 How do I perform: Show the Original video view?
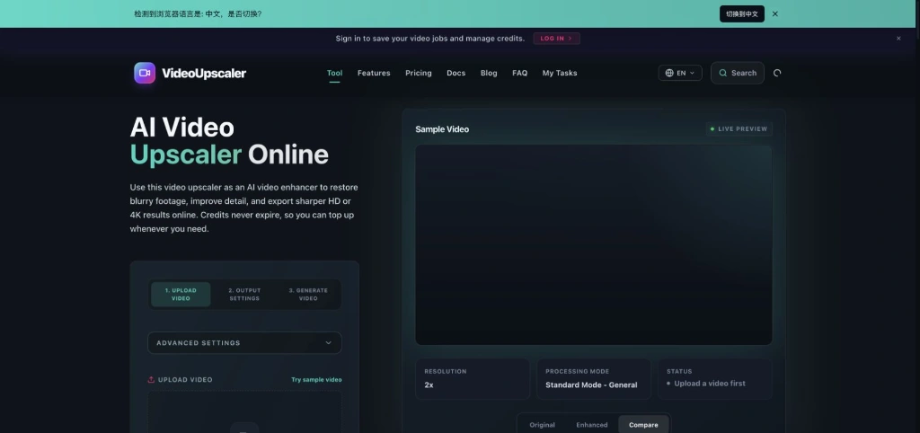542,425
